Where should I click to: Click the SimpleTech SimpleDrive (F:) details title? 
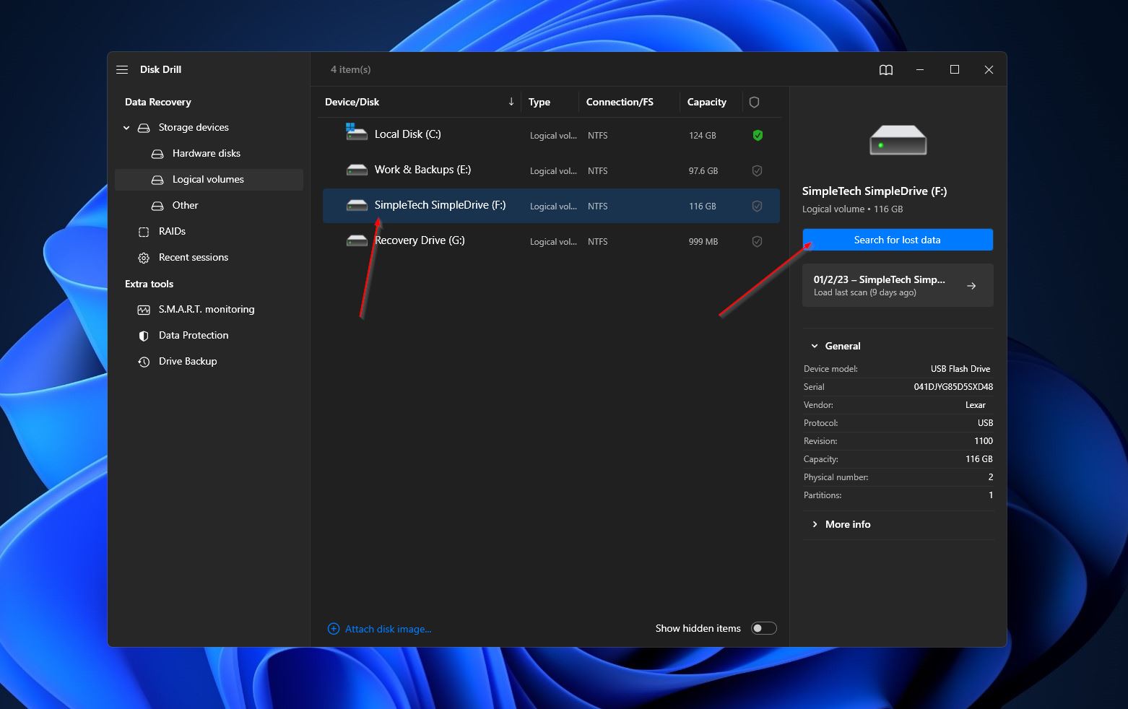pos(875,191)
